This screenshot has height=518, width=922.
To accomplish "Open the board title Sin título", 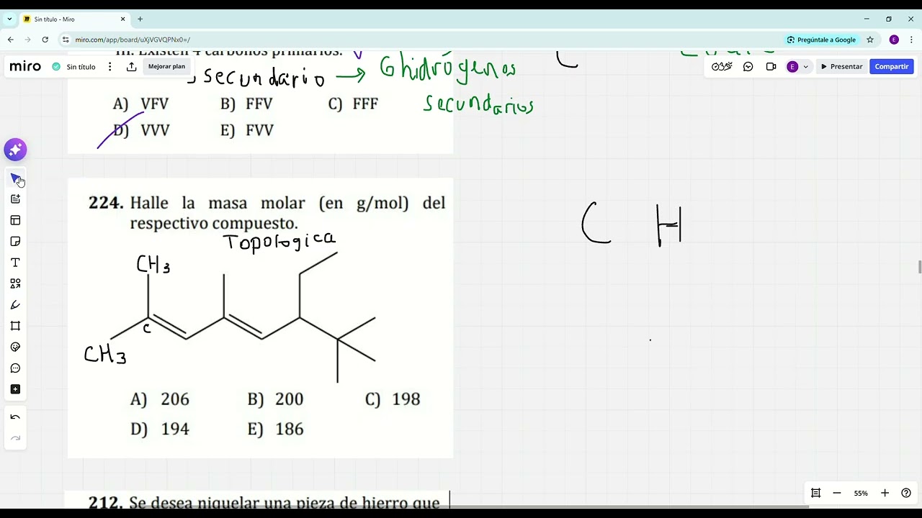I will (x=81, y=67).
